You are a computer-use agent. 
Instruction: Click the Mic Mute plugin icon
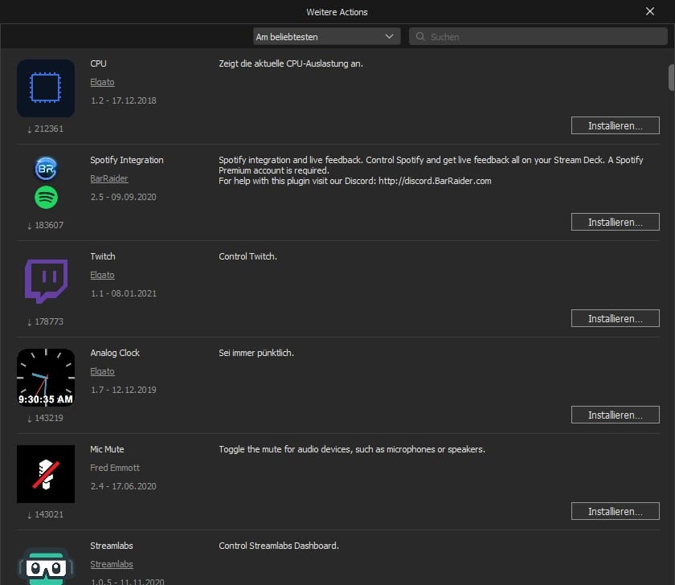pyautogui.click(x=46, y=474)
